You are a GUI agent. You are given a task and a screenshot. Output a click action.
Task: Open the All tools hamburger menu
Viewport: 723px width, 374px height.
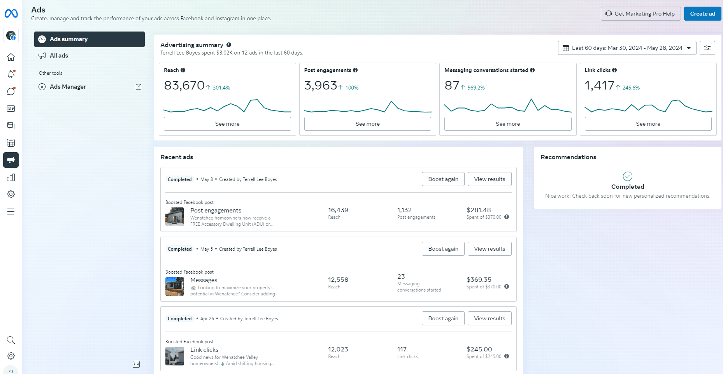coord(11,212)
